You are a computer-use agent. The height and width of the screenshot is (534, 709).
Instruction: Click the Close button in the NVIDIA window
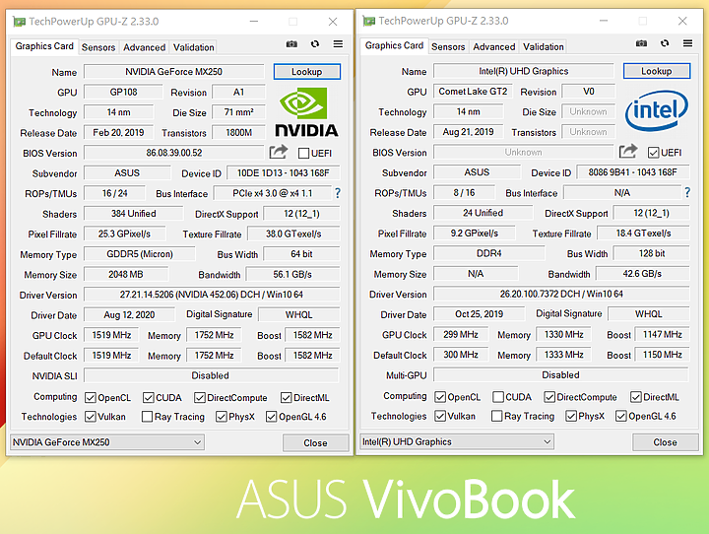tap(316, 442)
